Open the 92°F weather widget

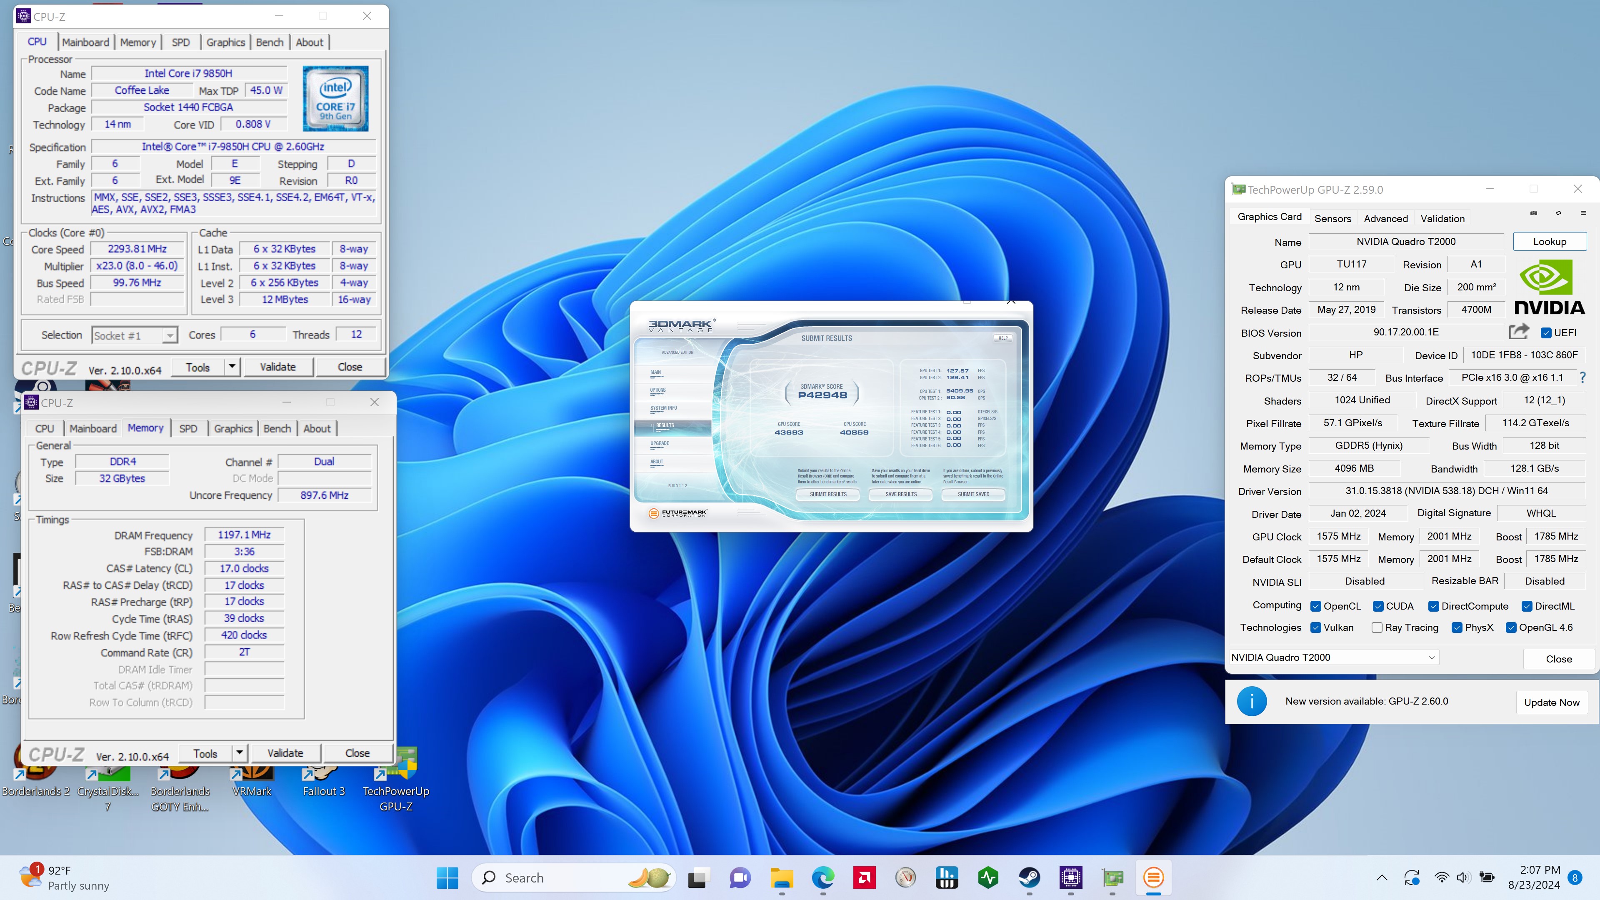click(64, 877)
